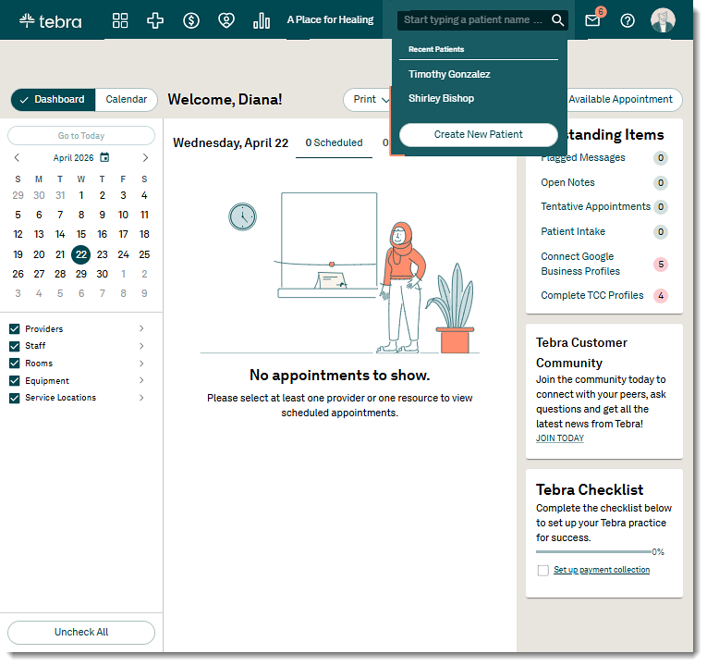Go to next month in mini calendar

pos(145,157)
